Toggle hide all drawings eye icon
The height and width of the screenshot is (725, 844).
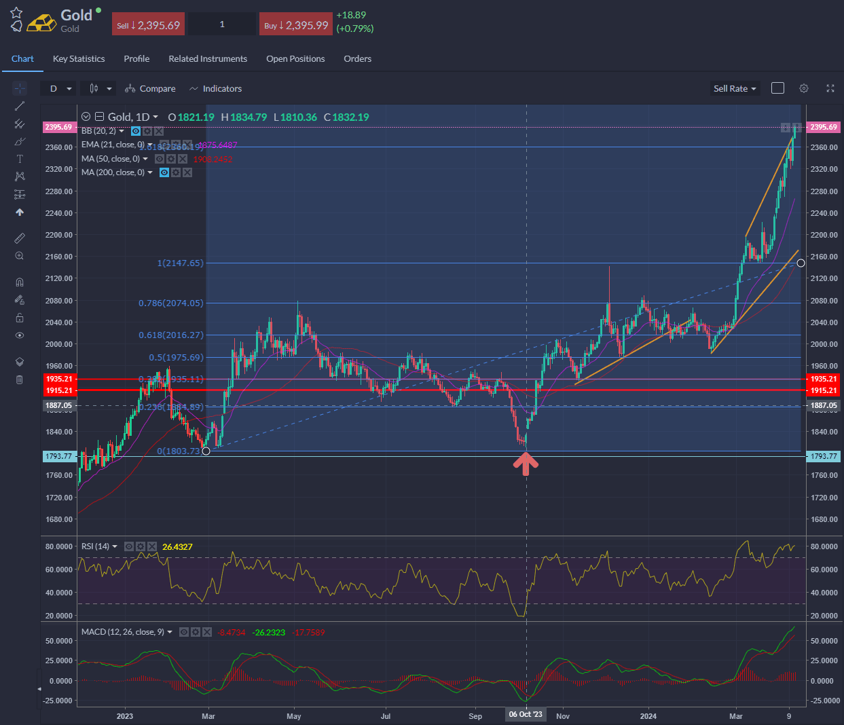[20, 335]
